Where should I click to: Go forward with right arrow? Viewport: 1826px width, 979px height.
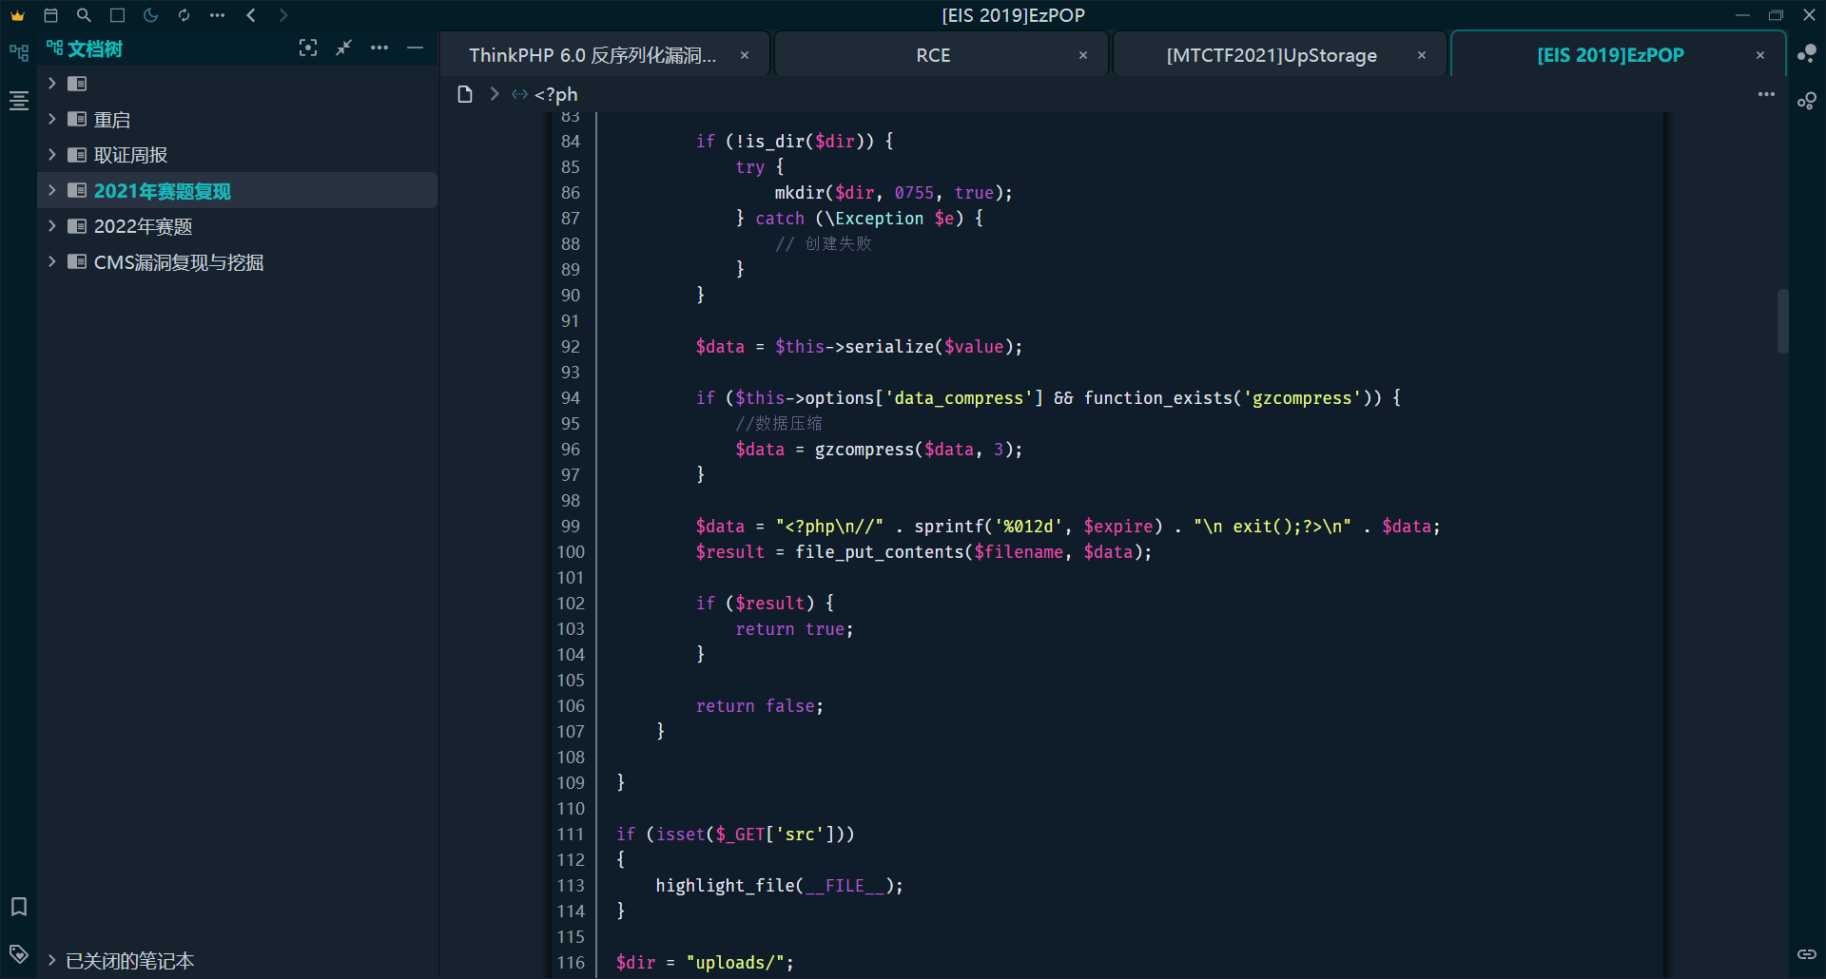(x=283, y=15)
